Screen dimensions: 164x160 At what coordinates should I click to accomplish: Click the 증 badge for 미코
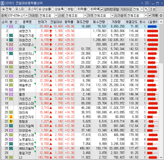click(11, 49)
